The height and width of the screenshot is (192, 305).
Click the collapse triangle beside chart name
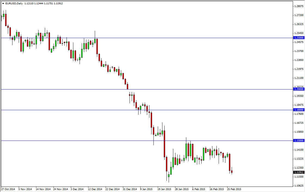tap(3, 4)
